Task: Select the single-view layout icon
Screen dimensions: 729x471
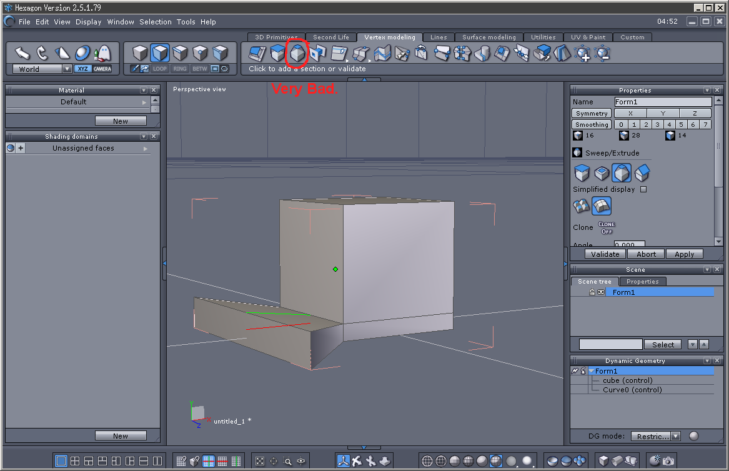Action: pyautogui.click(x=61, y=461)
